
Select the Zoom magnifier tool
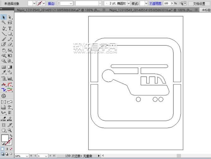point(10,130)
